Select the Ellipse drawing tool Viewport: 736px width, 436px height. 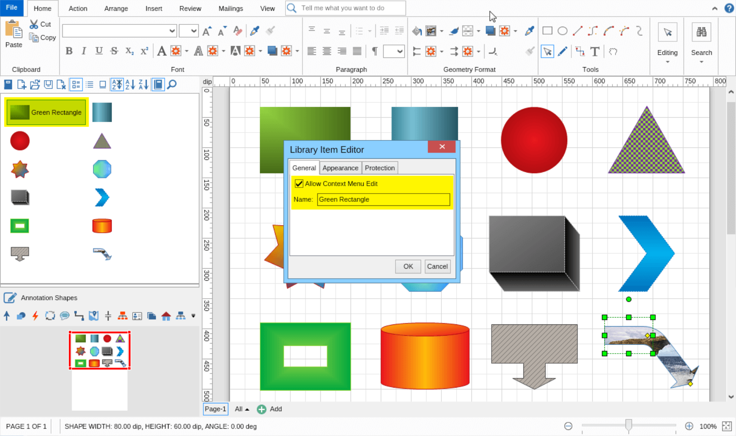tap(563, 31)
